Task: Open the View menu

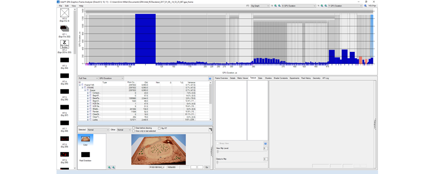Action: (74, 6)
